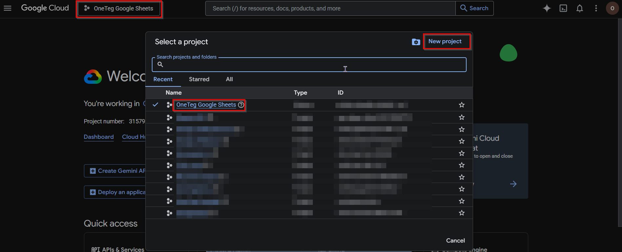This screenshot has height=252, width=622.
Task: Click the ID column header
Action: [x=340, y=93]
